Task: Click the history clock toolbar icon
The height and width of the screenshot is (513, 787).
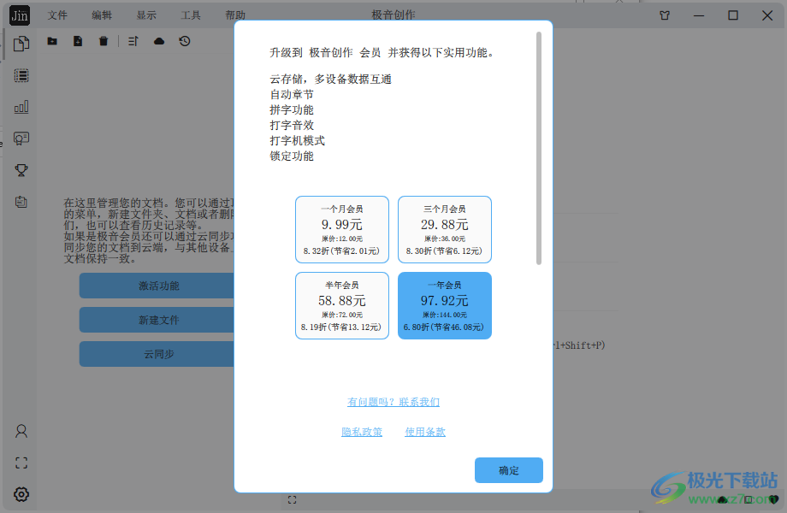Action: [x=185, y=41]
